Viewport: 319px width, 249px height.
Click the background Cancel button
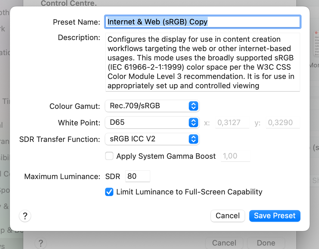(x=224, y=243)
